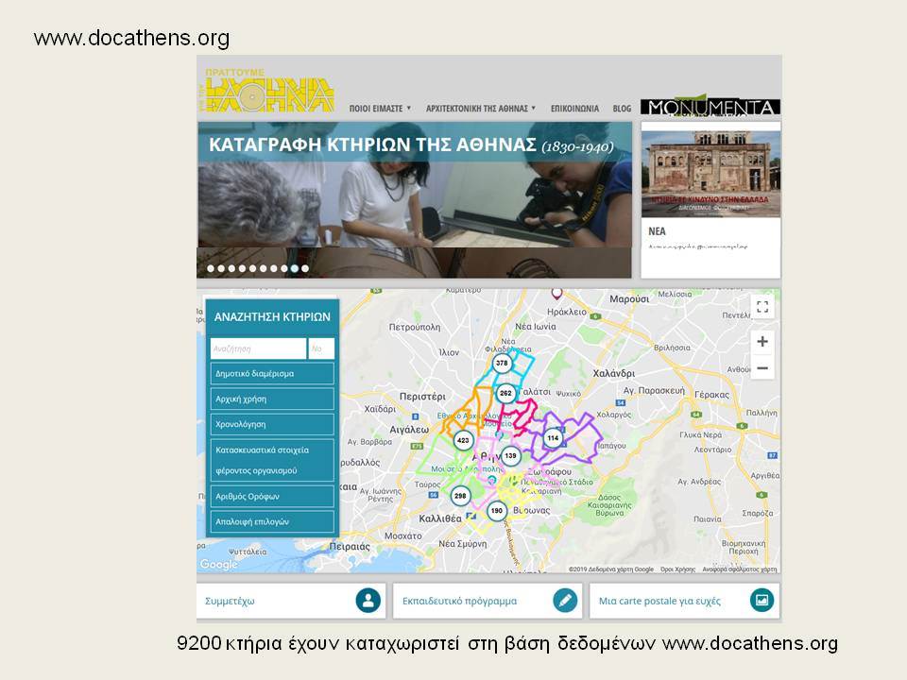This screenshot has width=907, height=680.
Task: Select the 114 buildings cluster marker
Action: (x=553, y=437)
